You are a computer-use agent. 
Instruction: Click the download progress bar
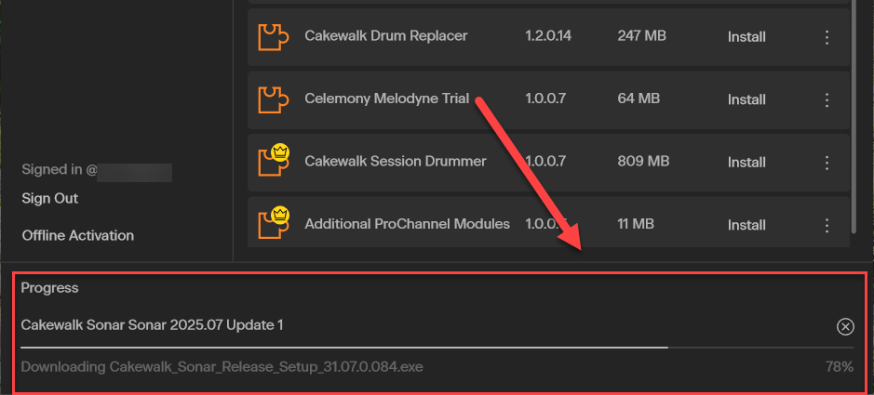tap(437, 348)
